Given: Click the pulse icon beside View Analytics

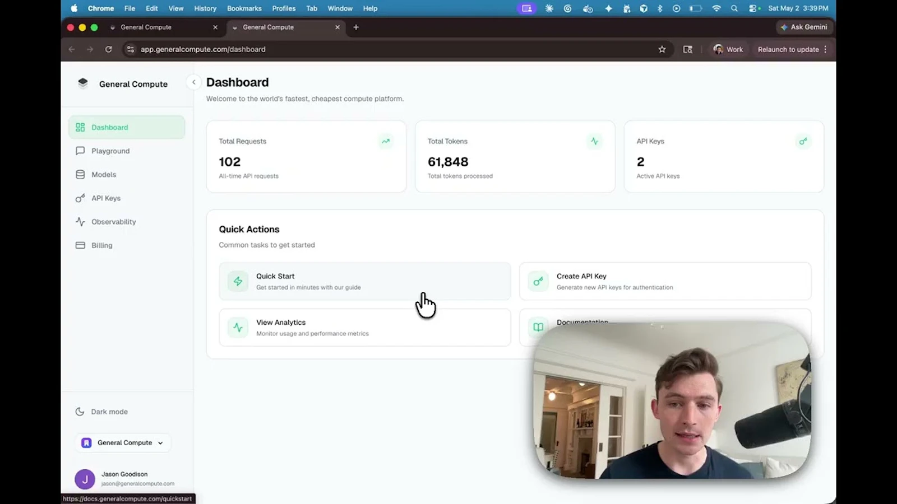Looking at the screenshot, I should click(238, 328).
